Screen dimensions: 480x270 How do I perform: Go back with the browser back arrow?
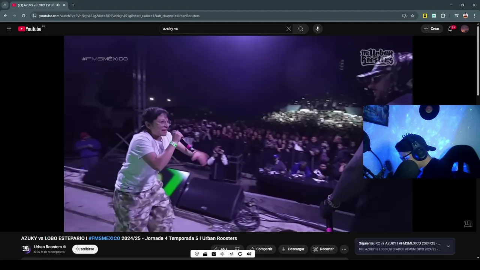tap(5, 16)
